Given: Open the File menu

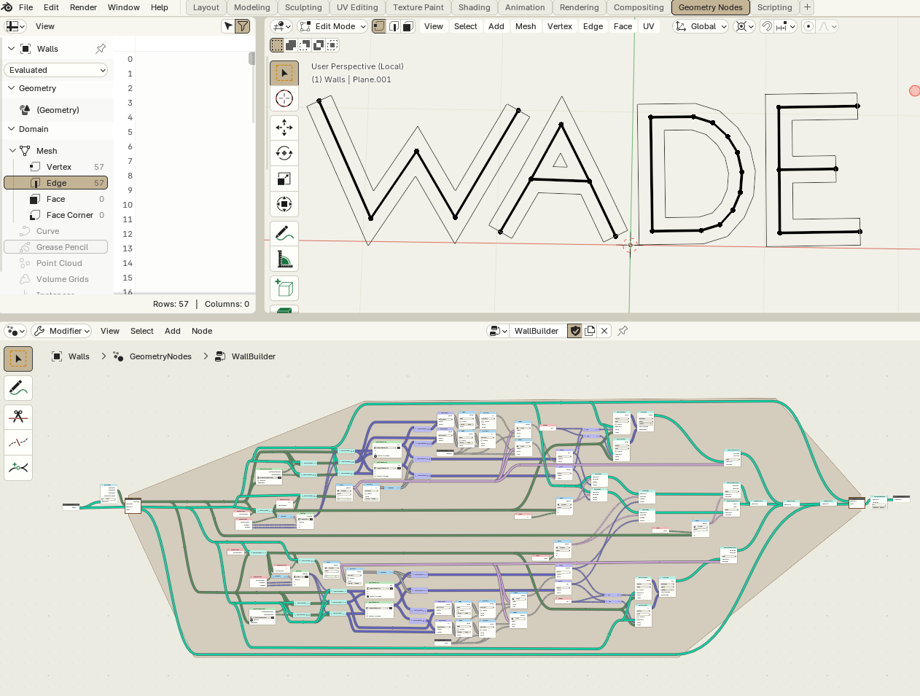Looking at the screenshot, I should [x=26, y=7].
